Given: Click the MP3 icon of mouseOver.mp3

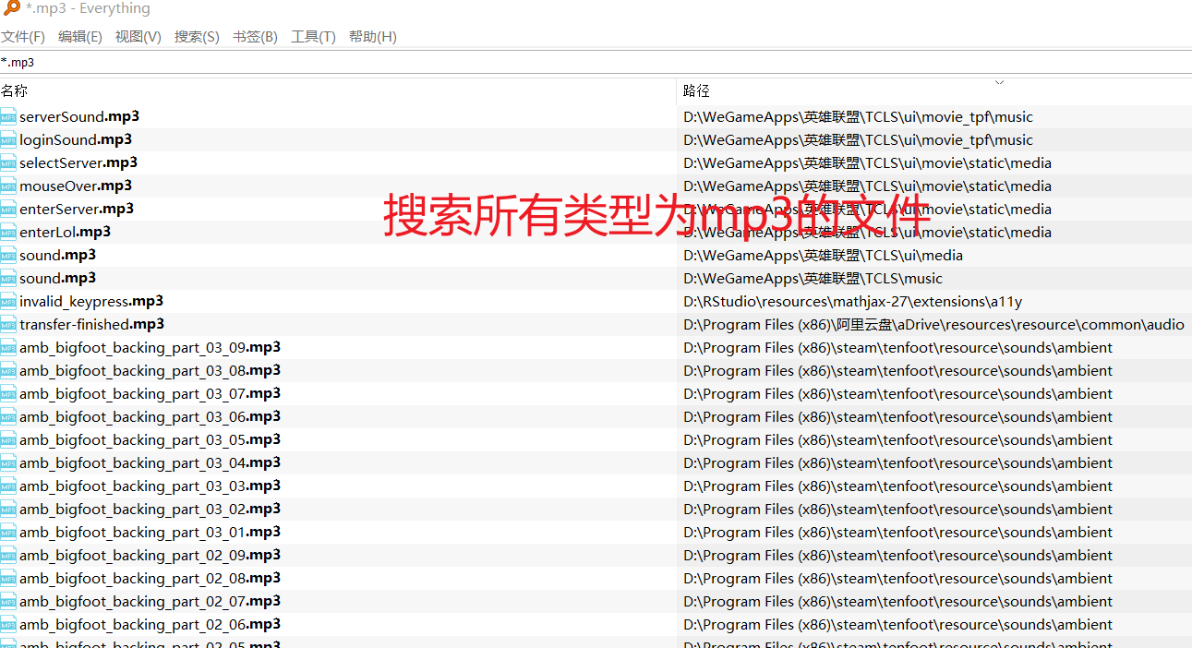Looking at the screenshot, I should pos(8,186).
